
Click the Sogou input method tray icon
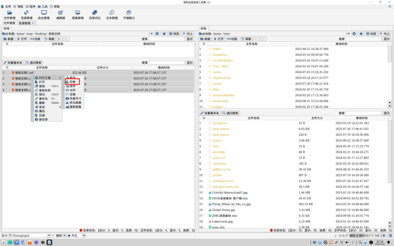tap(331, 242)
